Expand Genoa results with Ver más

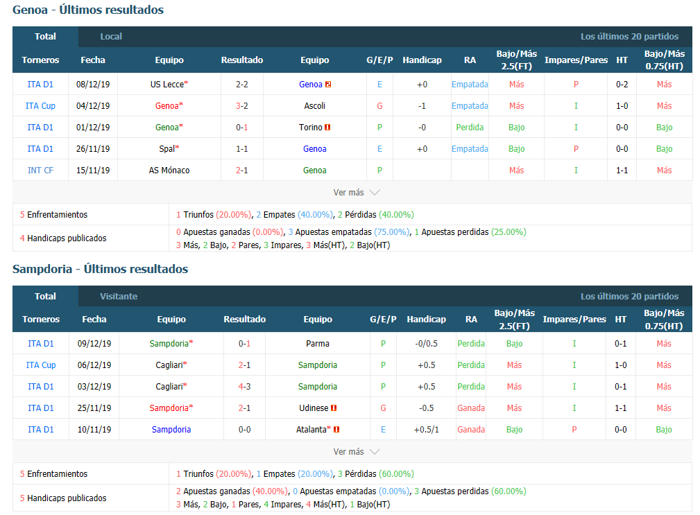click(x=356, y=193)
